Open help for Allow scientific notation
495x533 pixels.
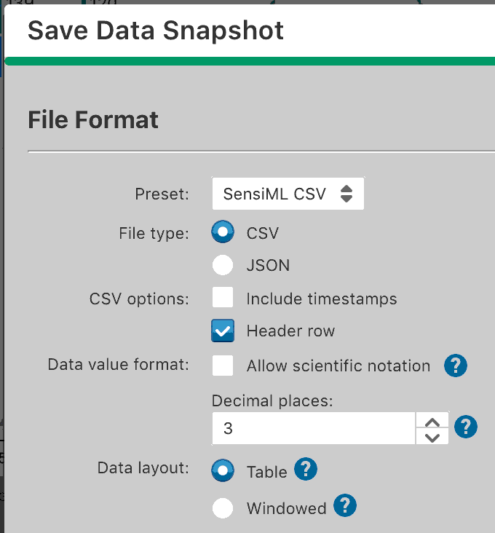pyautogui.click(x=455, y=366)
